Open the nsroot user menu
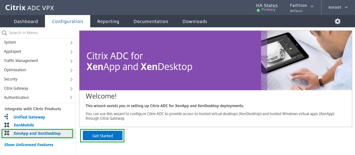The height and width of the screenshot is (155, 355). click(338, 7)
